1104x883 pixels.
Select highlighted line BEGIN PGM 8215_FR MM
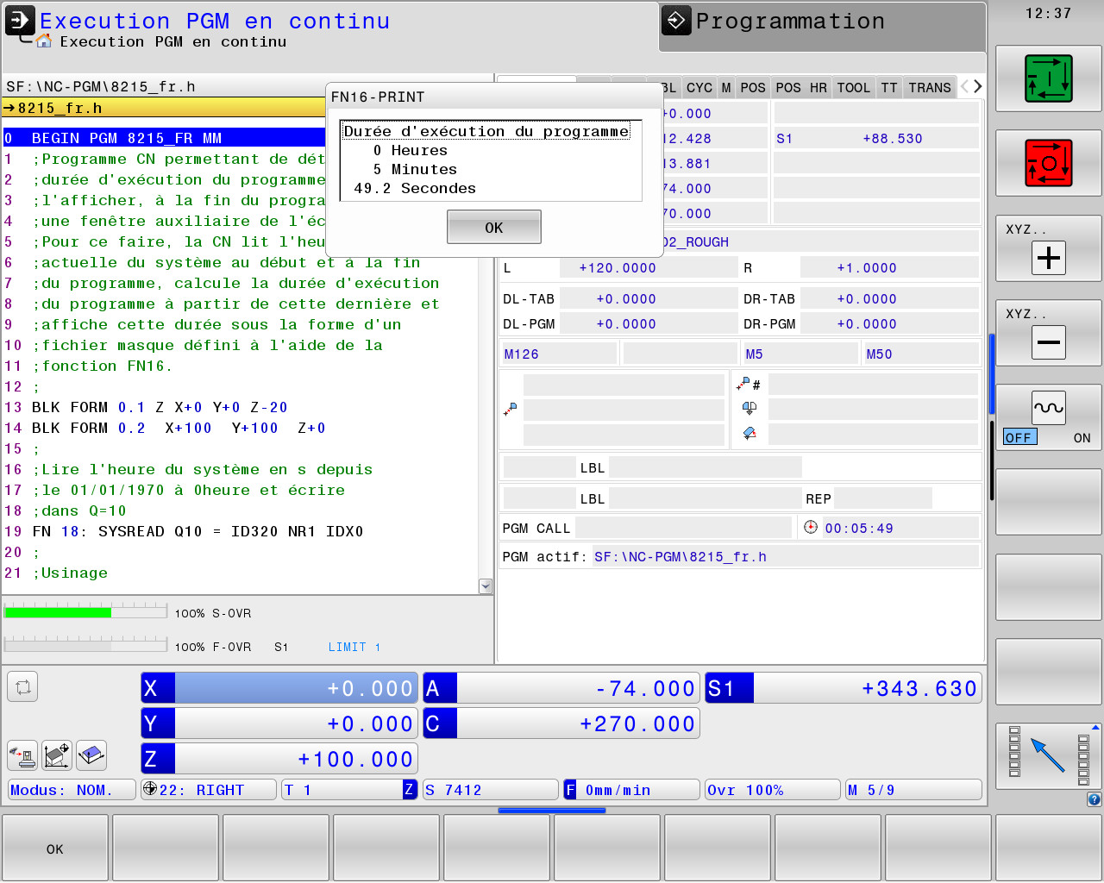[x=164, y=138]
